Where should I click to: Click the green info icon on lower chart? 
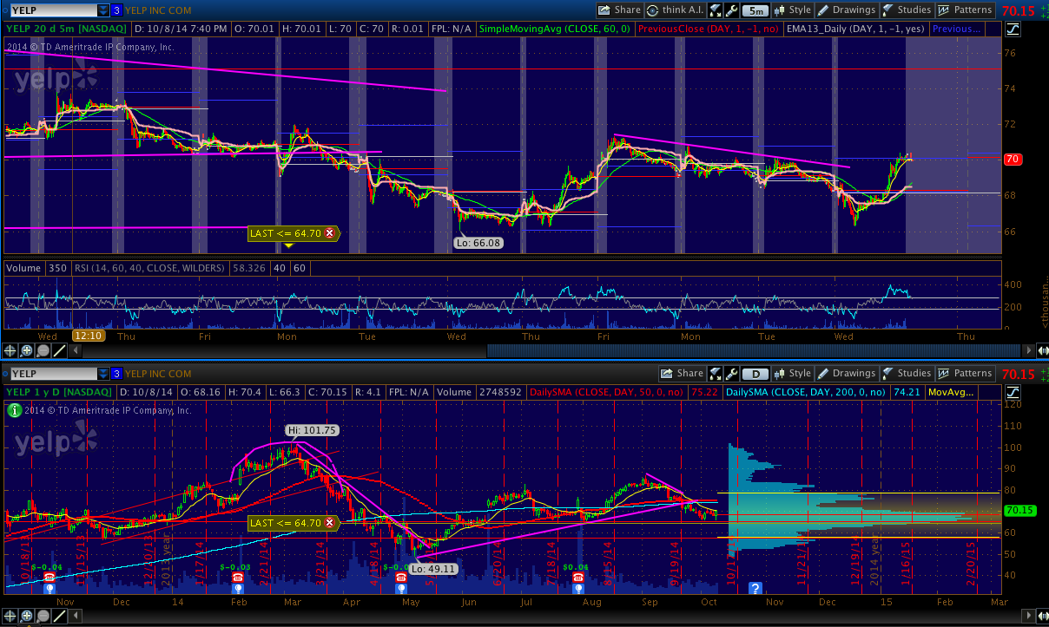tap(14, 410)
